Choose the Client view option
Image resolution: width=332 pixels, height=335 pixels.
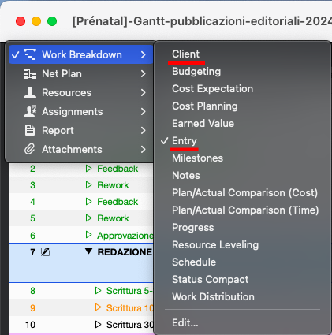coord(185,54)
